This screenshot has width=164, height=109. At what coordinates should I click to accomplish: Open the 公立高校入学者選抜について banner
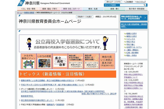tap(68, 43)
